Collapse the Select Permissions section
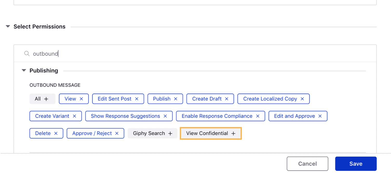The height and width of the screenshot is (173, 391). [8, 26]
